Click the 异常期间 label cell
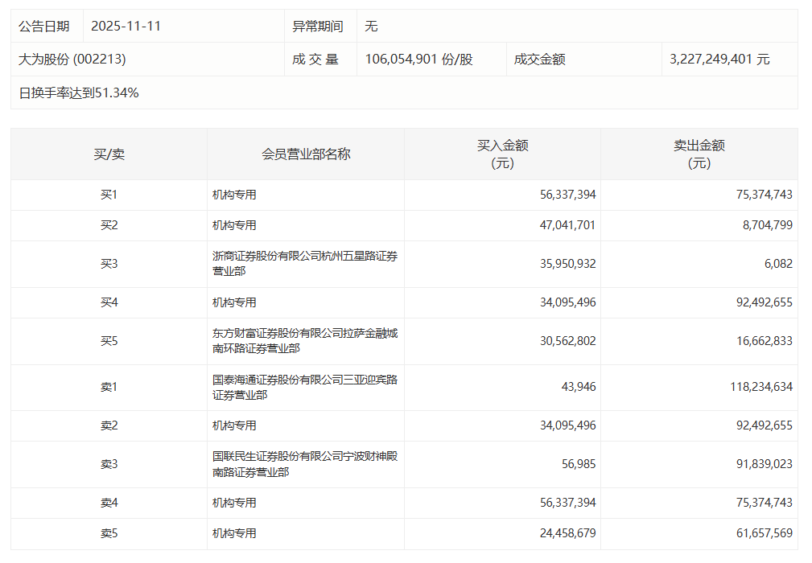 [318, 26]
